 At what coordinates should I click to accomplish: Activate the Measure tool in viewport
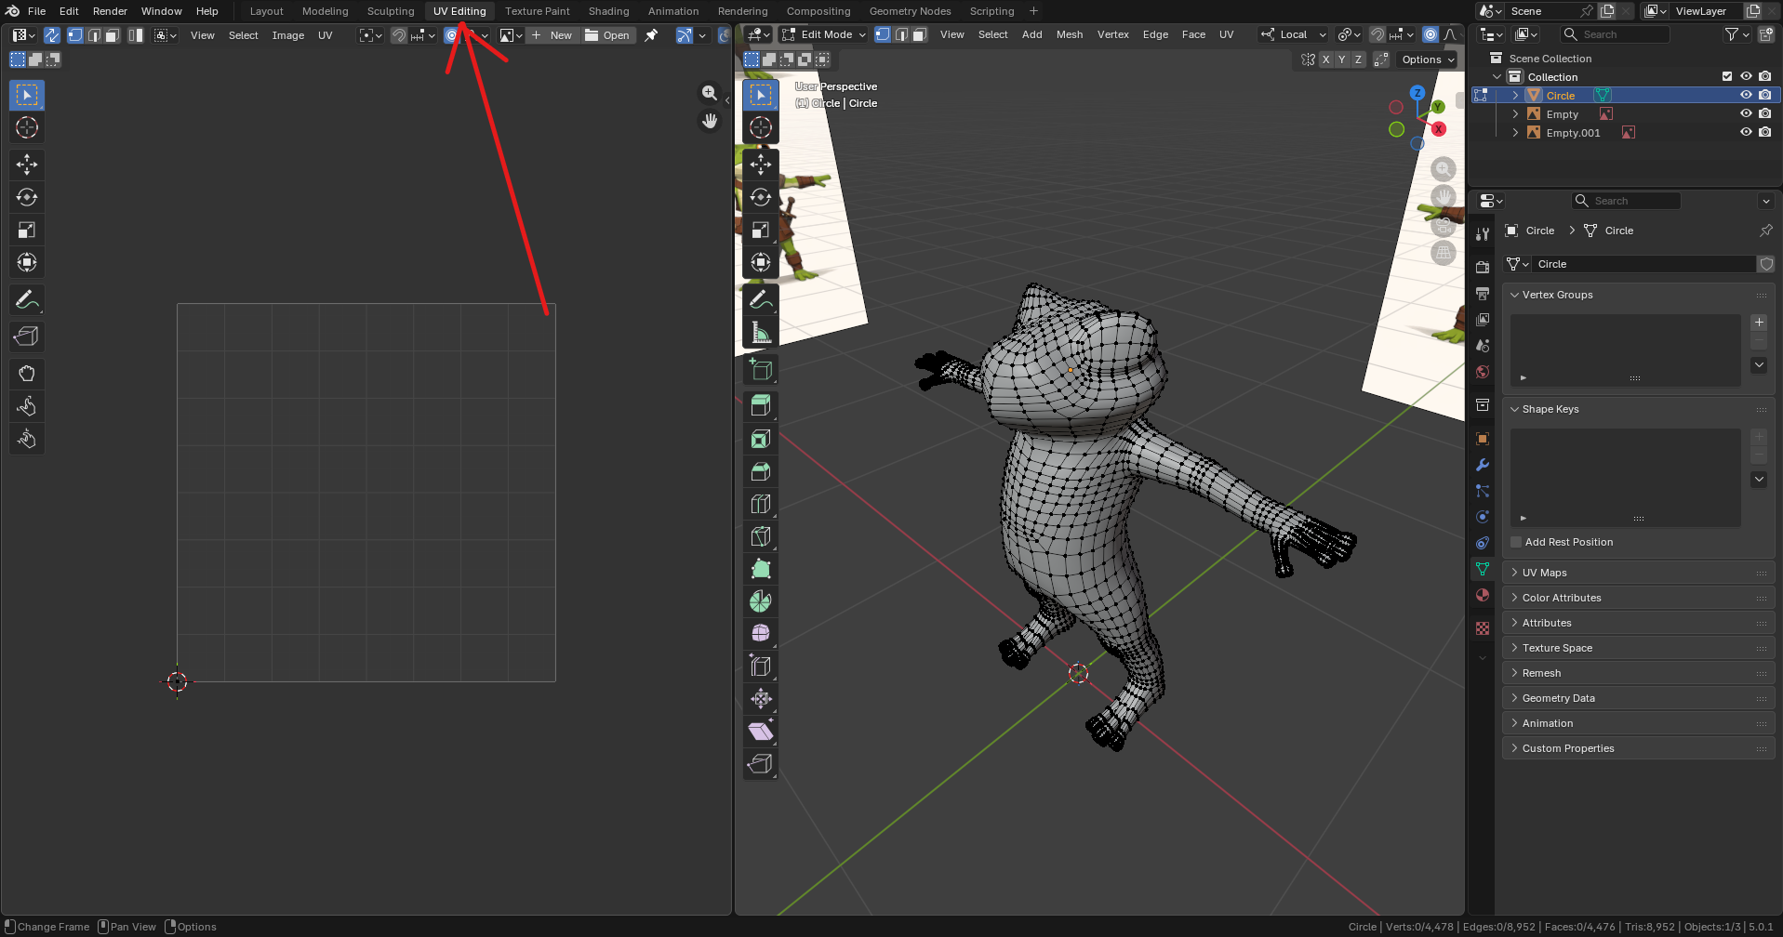point(761,332)
